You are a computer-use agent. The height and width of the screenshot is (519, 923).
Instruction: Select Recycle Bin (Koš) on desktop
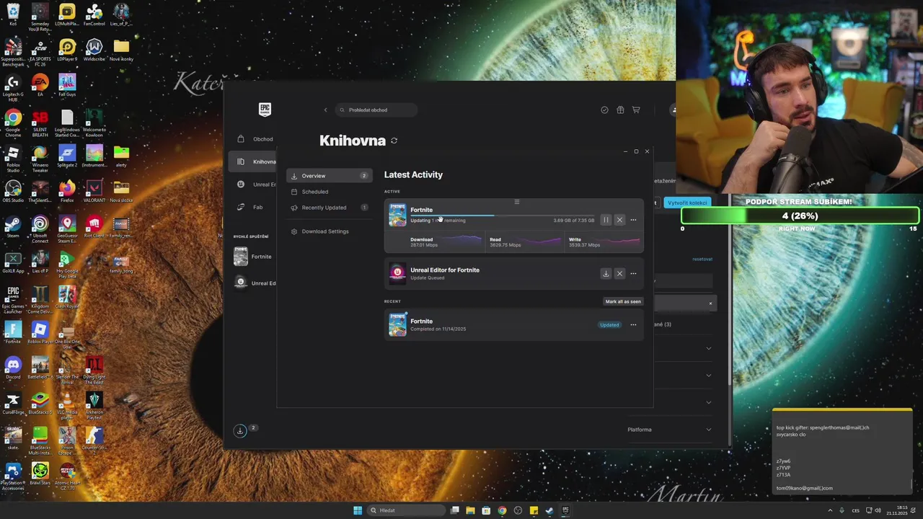[x=13, y=14]
